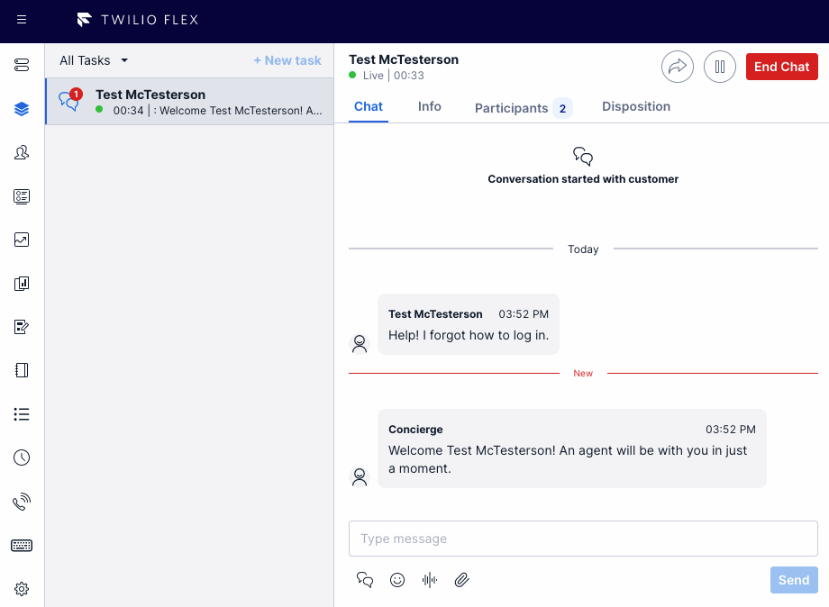Click the attach file paperclip icon
829x607 pixels.
[461, 580]
